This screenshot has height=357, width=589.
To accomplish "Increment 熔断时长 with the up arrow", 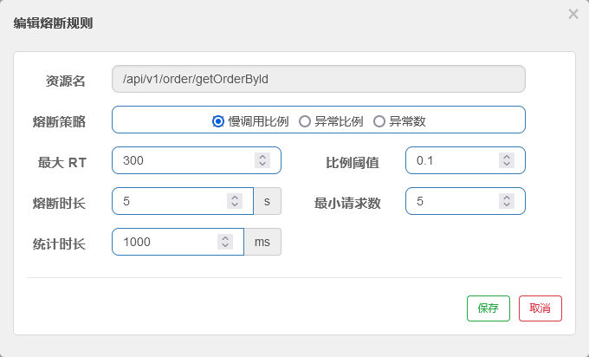I will (x=234, y=198).
